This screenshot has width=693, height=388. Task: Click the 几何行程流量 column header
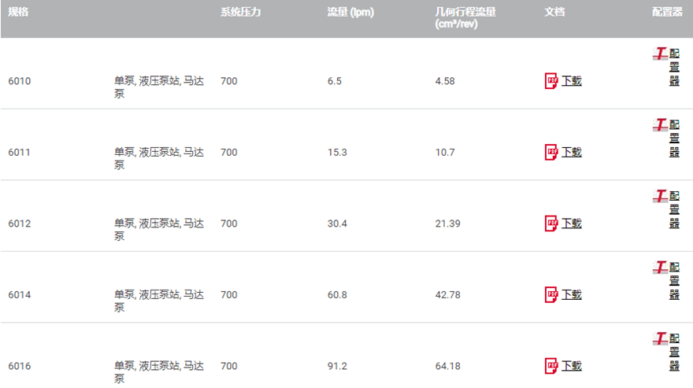pyautogui.click(x=465, y=13)
